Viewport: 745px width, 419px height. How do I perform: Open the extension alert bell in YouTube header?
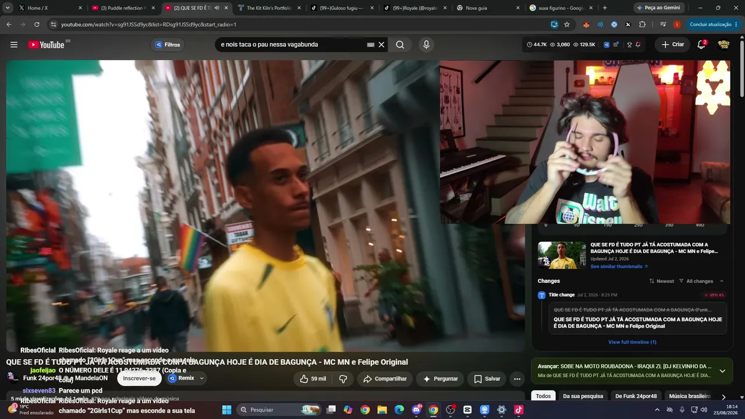(x=638, y=45)
